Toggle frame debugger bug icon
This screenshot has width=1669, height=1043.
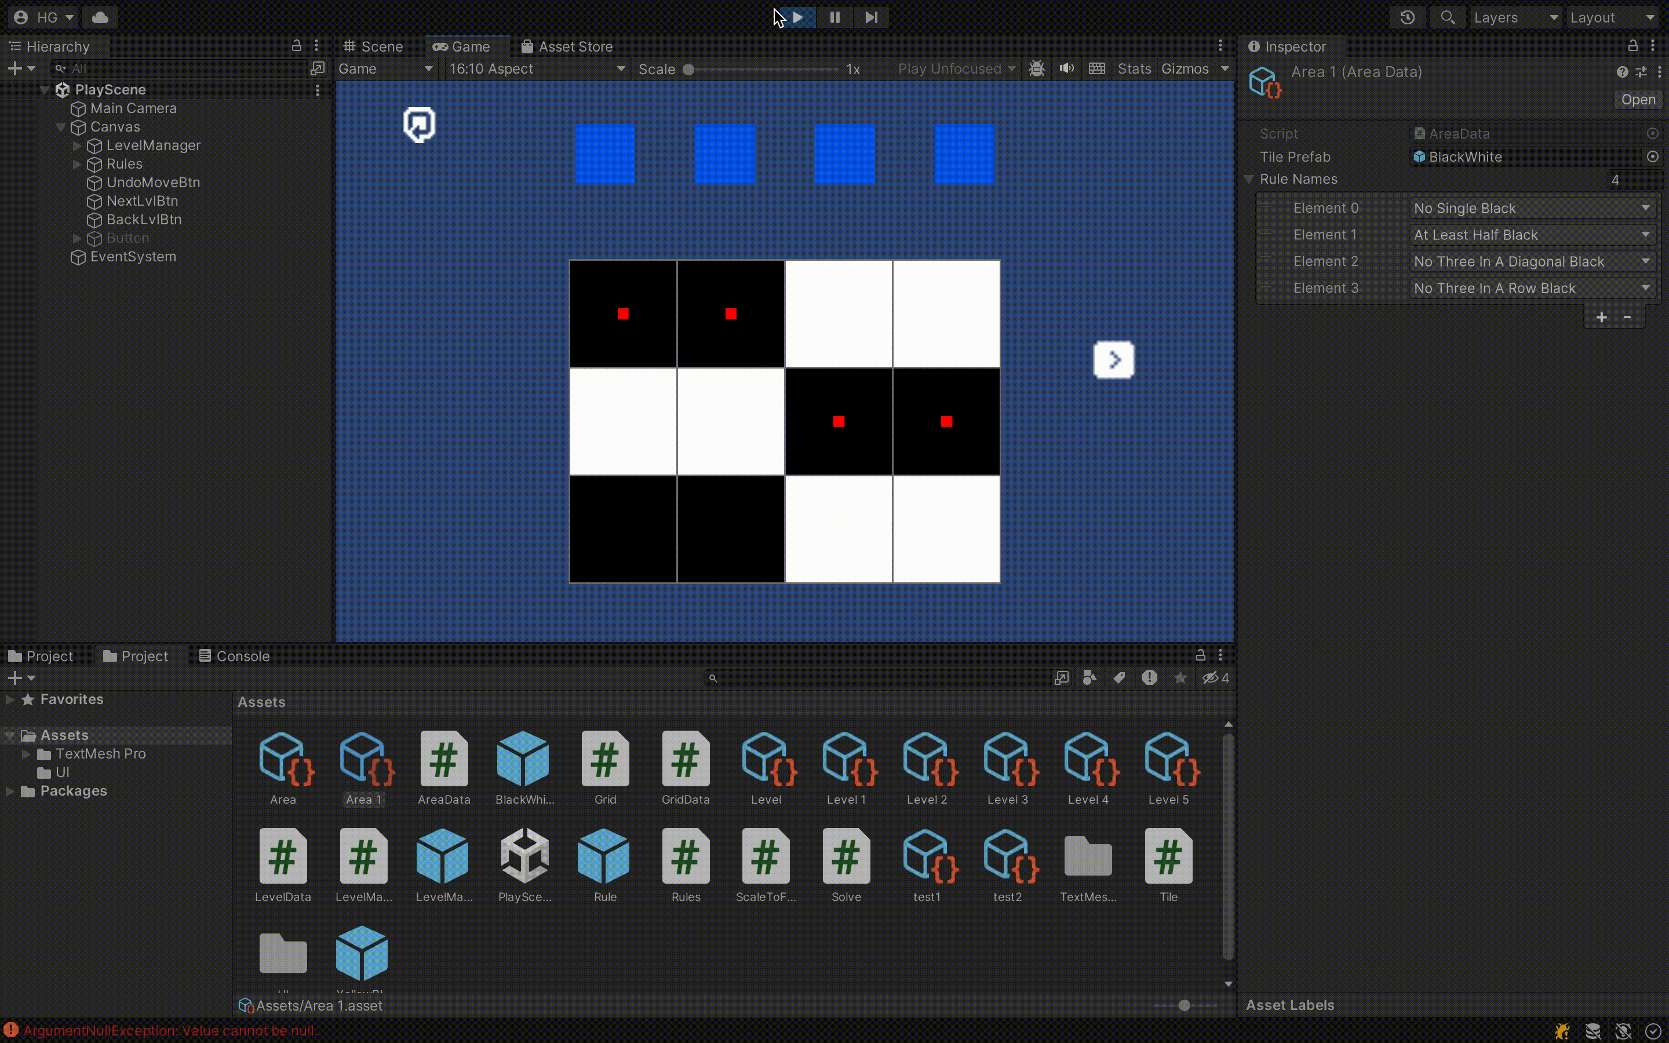tap(1036, 68)
